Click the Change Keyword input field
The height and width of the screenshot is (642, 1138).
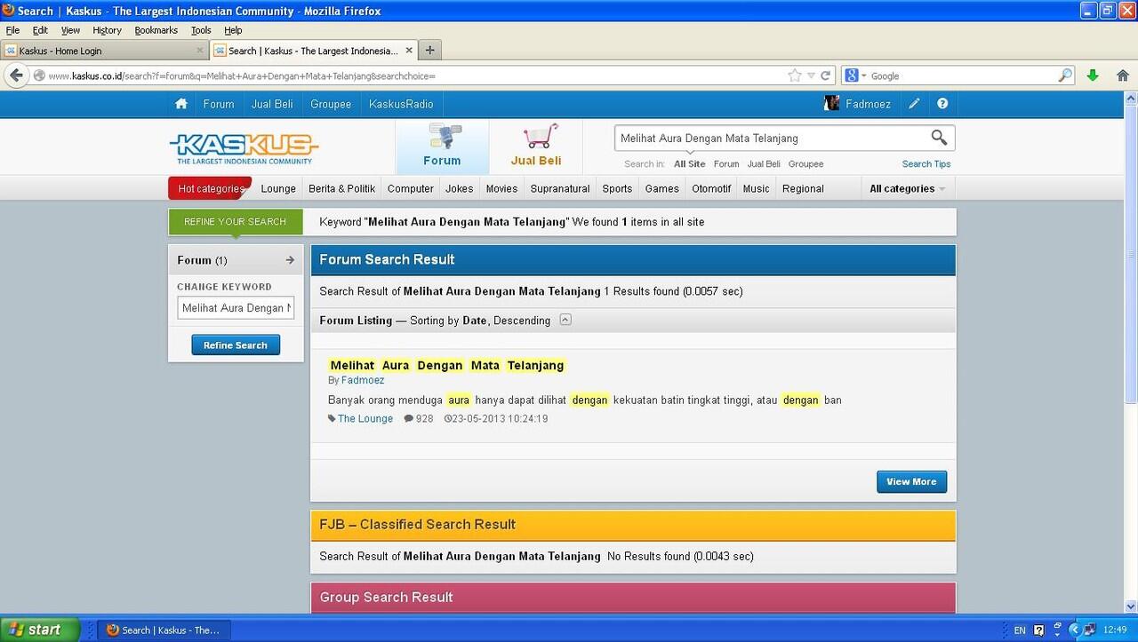[236, 308]
